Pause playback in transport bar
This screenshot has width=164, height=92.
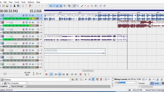pyautogui.click(x=64, y=74)
